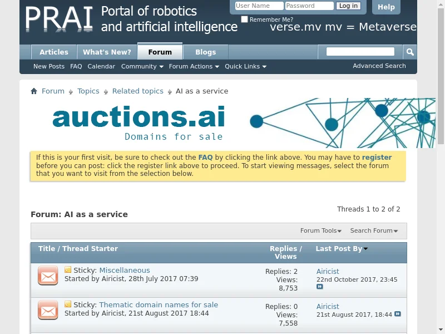This screenshot has height=334, width=445.
Task: Click sticky note icon beside Thematic domain names
Action: [x=68, y=304]
